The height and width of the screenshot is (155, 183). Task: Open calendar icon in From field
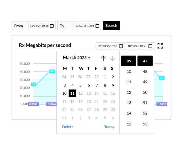[52, 26]
